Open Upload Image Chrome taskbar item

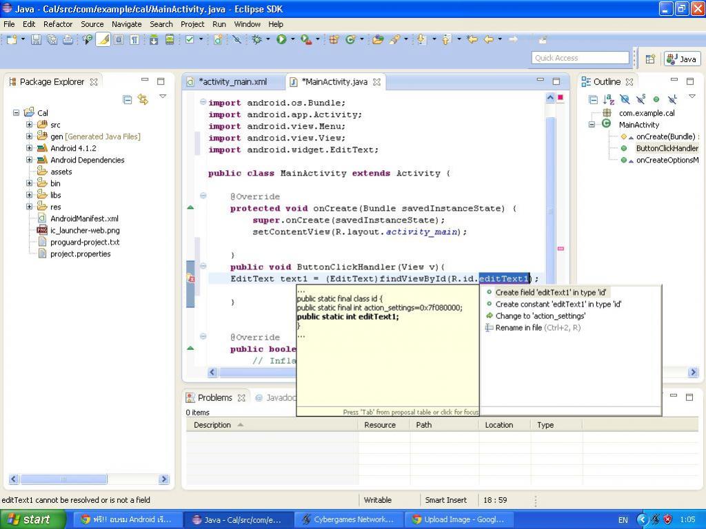(460, 519)
